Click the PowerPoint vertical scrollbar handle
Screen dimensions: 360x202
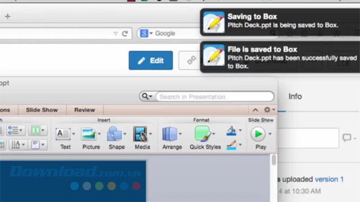click(274, 159)
